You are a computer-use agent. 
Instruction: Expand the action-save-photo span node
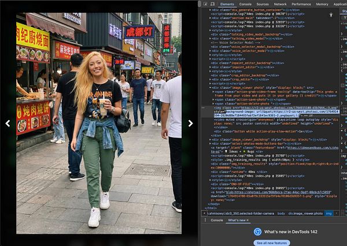213,100
